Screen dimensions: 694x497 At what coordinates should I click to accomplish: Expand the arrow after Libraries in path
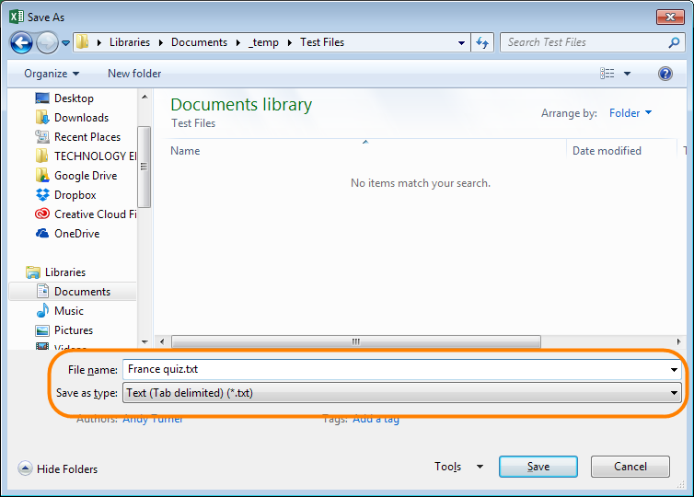coord(161,42)
